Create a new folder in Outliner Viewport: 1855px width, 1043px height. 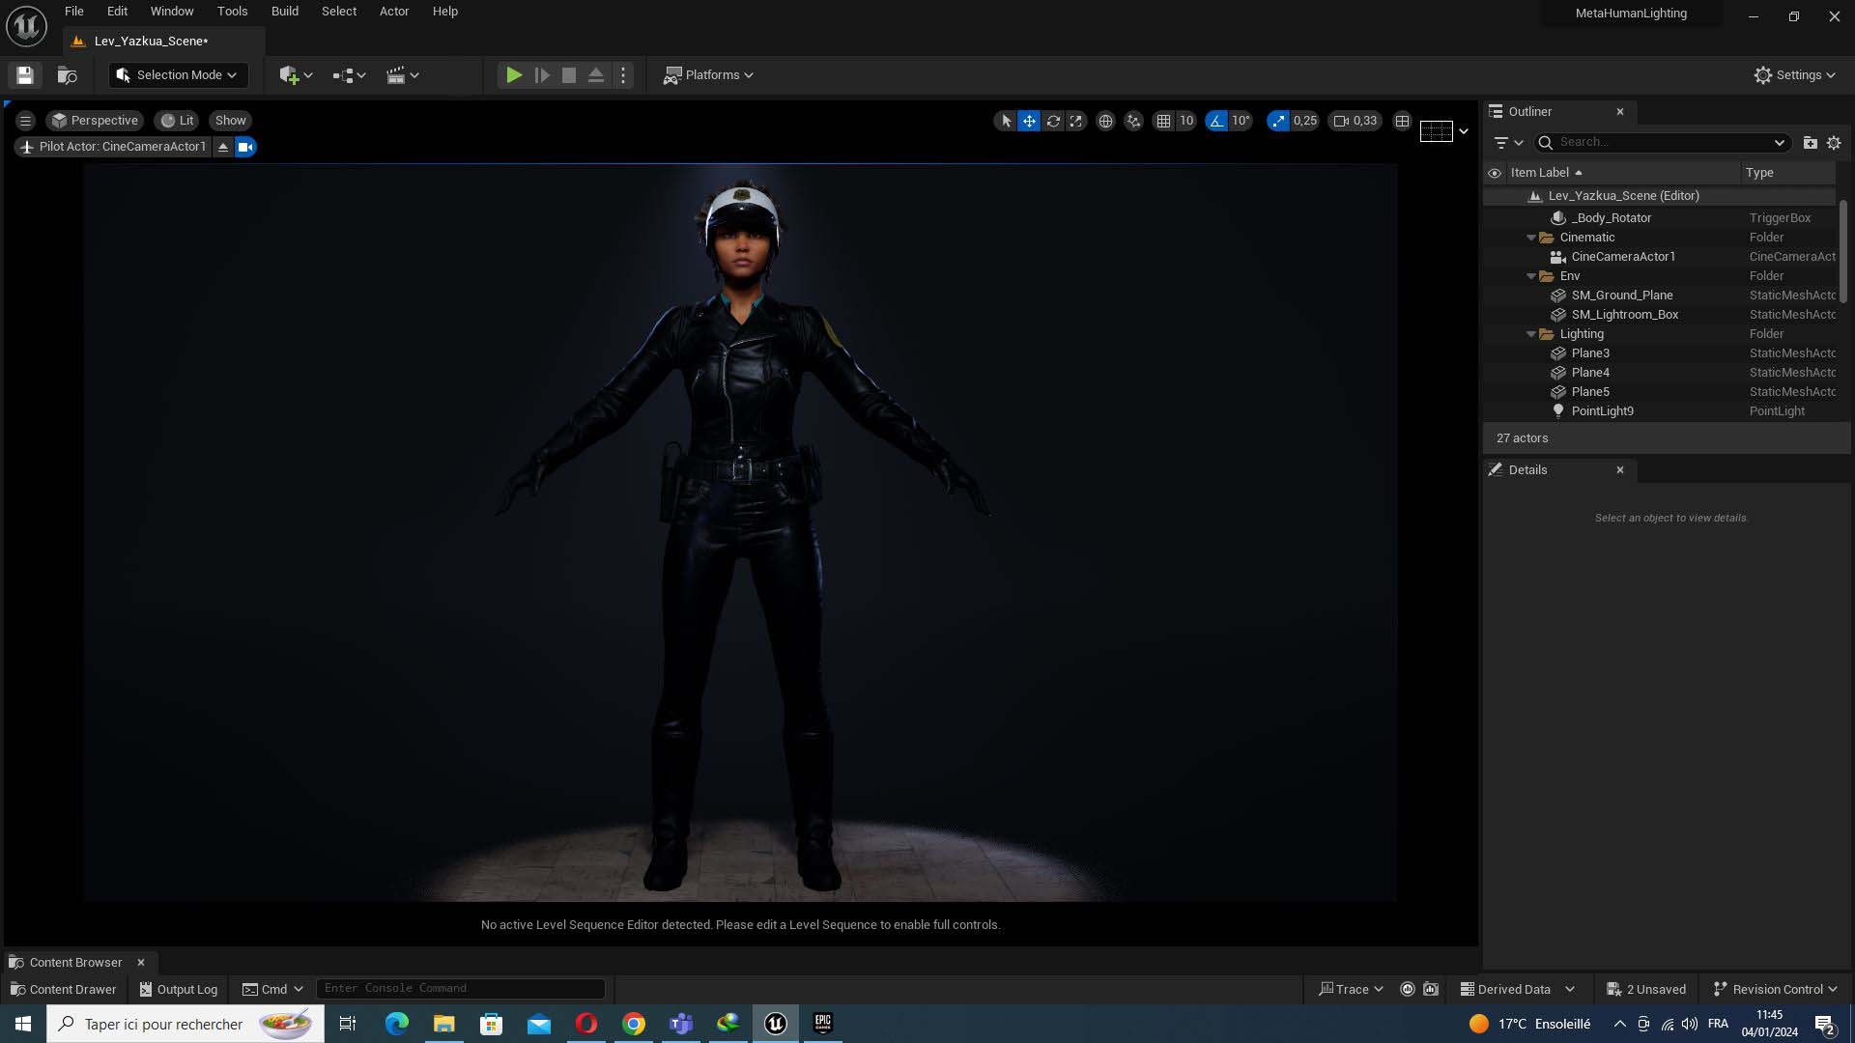point(1810,142)
